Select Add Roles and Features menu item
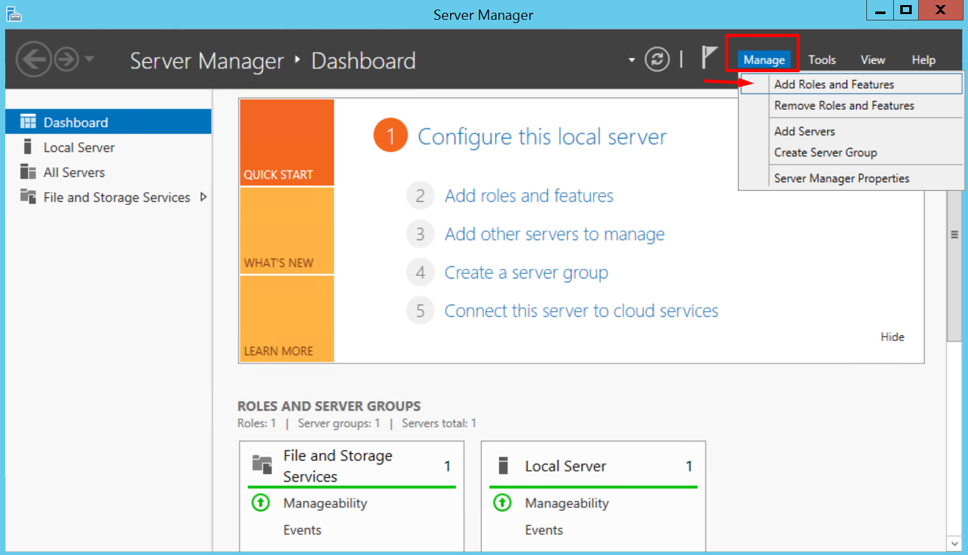 [834, 84]
